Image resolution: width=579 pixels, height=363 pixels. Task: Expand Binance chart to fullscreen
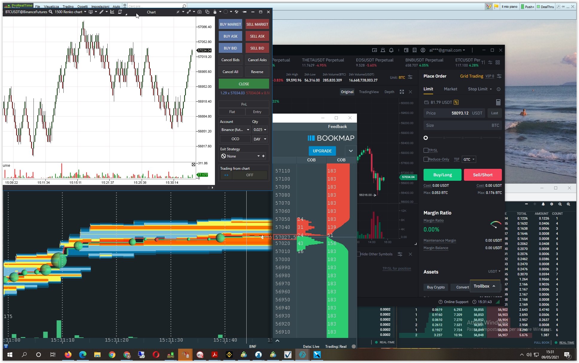(x=402, y=92)
